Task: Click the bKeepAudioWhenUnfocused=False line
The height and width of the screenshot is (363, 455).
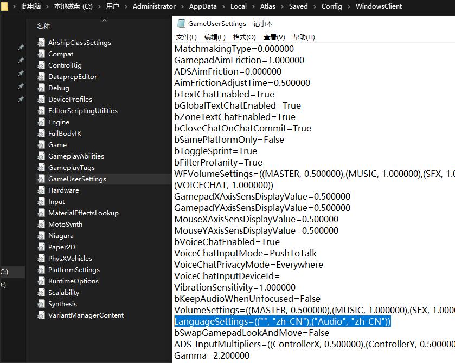Action: [x=247, y=299]
